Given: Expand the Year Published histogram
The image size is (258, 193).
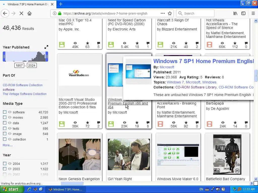Looking at the screenshot, I should (46, 47).
